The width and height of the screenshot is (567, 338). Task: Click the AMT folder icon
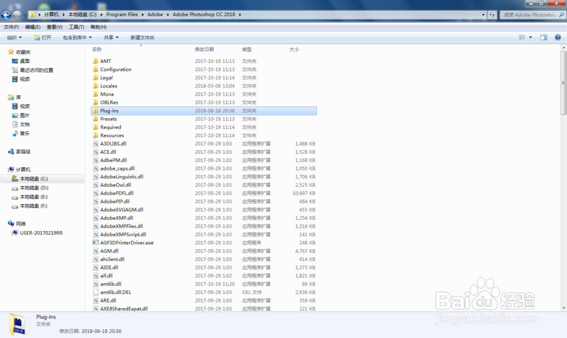(x=95, y=61)
